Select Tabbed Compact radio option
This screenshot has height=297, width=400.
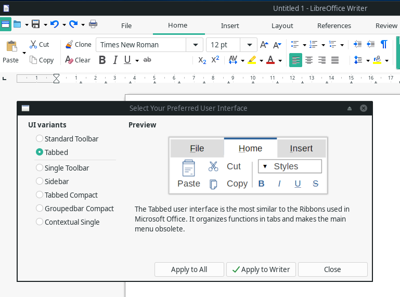(x=67, y=195)
